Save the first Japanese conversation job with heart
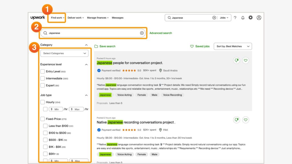The height and width of the screenshot is (164, 292). click(x=246, y=60)
